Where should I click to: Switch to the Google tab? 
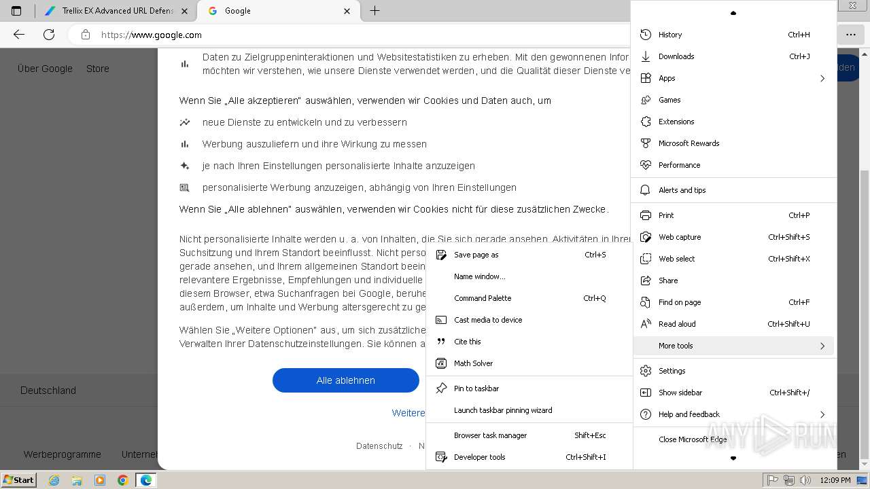pyautogui.click(x=278, y=11)
